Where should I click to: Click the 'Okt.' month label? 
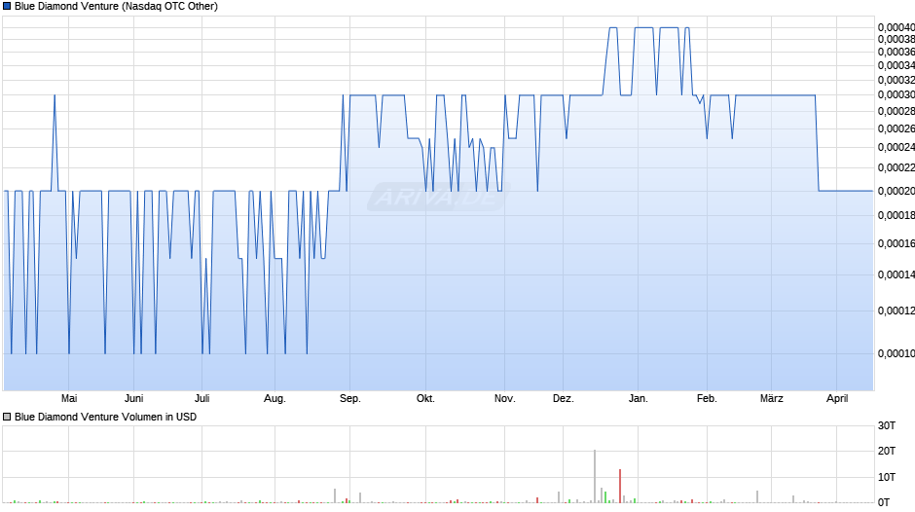point(425,398)
